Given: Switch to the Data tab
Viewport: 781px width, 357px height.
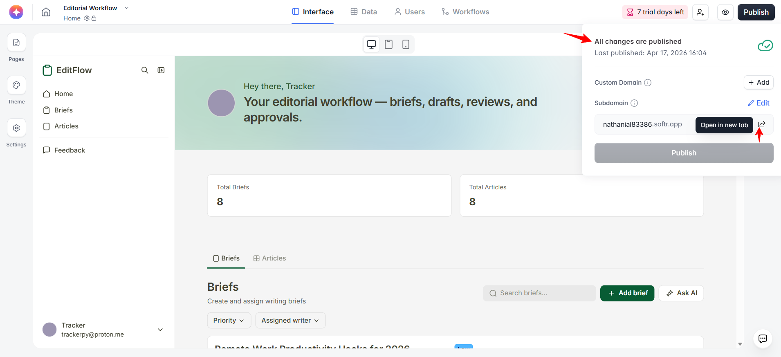Looking at the screenshot, I should (x=364, y=12).
